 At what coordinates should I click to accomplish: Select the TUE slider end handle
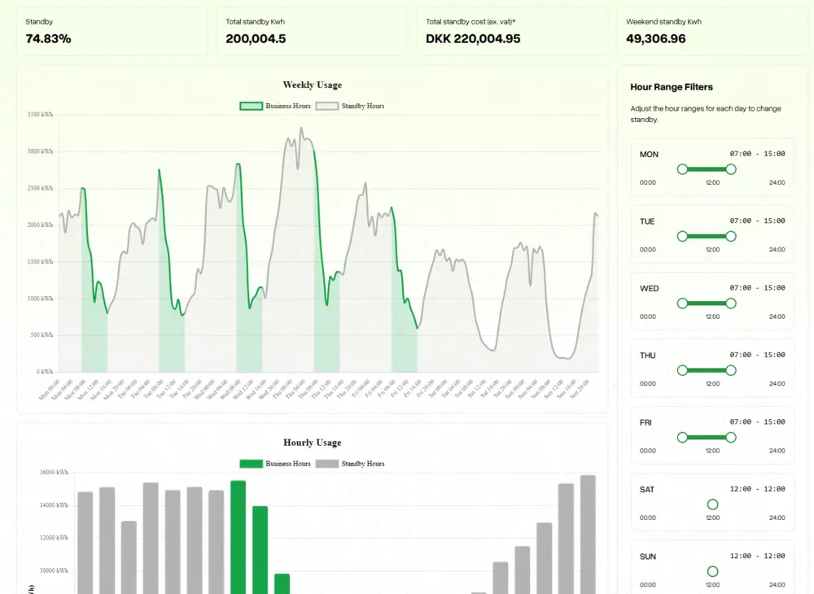click(x=731, y=237)
